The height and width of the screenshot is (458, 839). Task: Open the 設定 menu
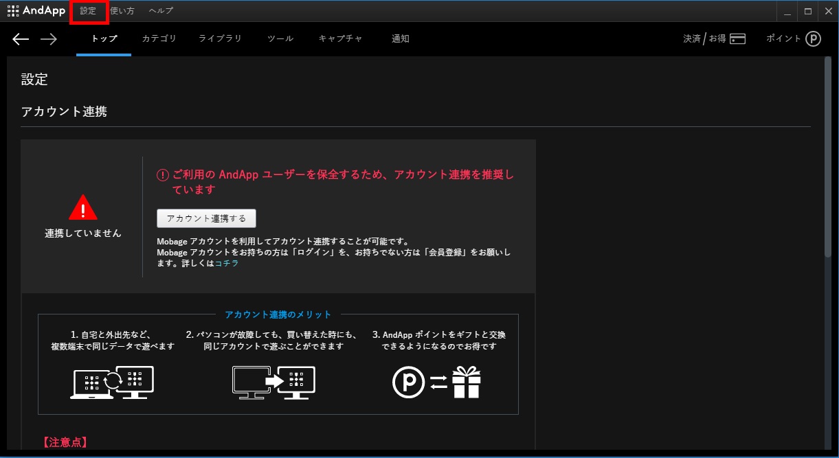pyautogui.click(x=89, y=11)
